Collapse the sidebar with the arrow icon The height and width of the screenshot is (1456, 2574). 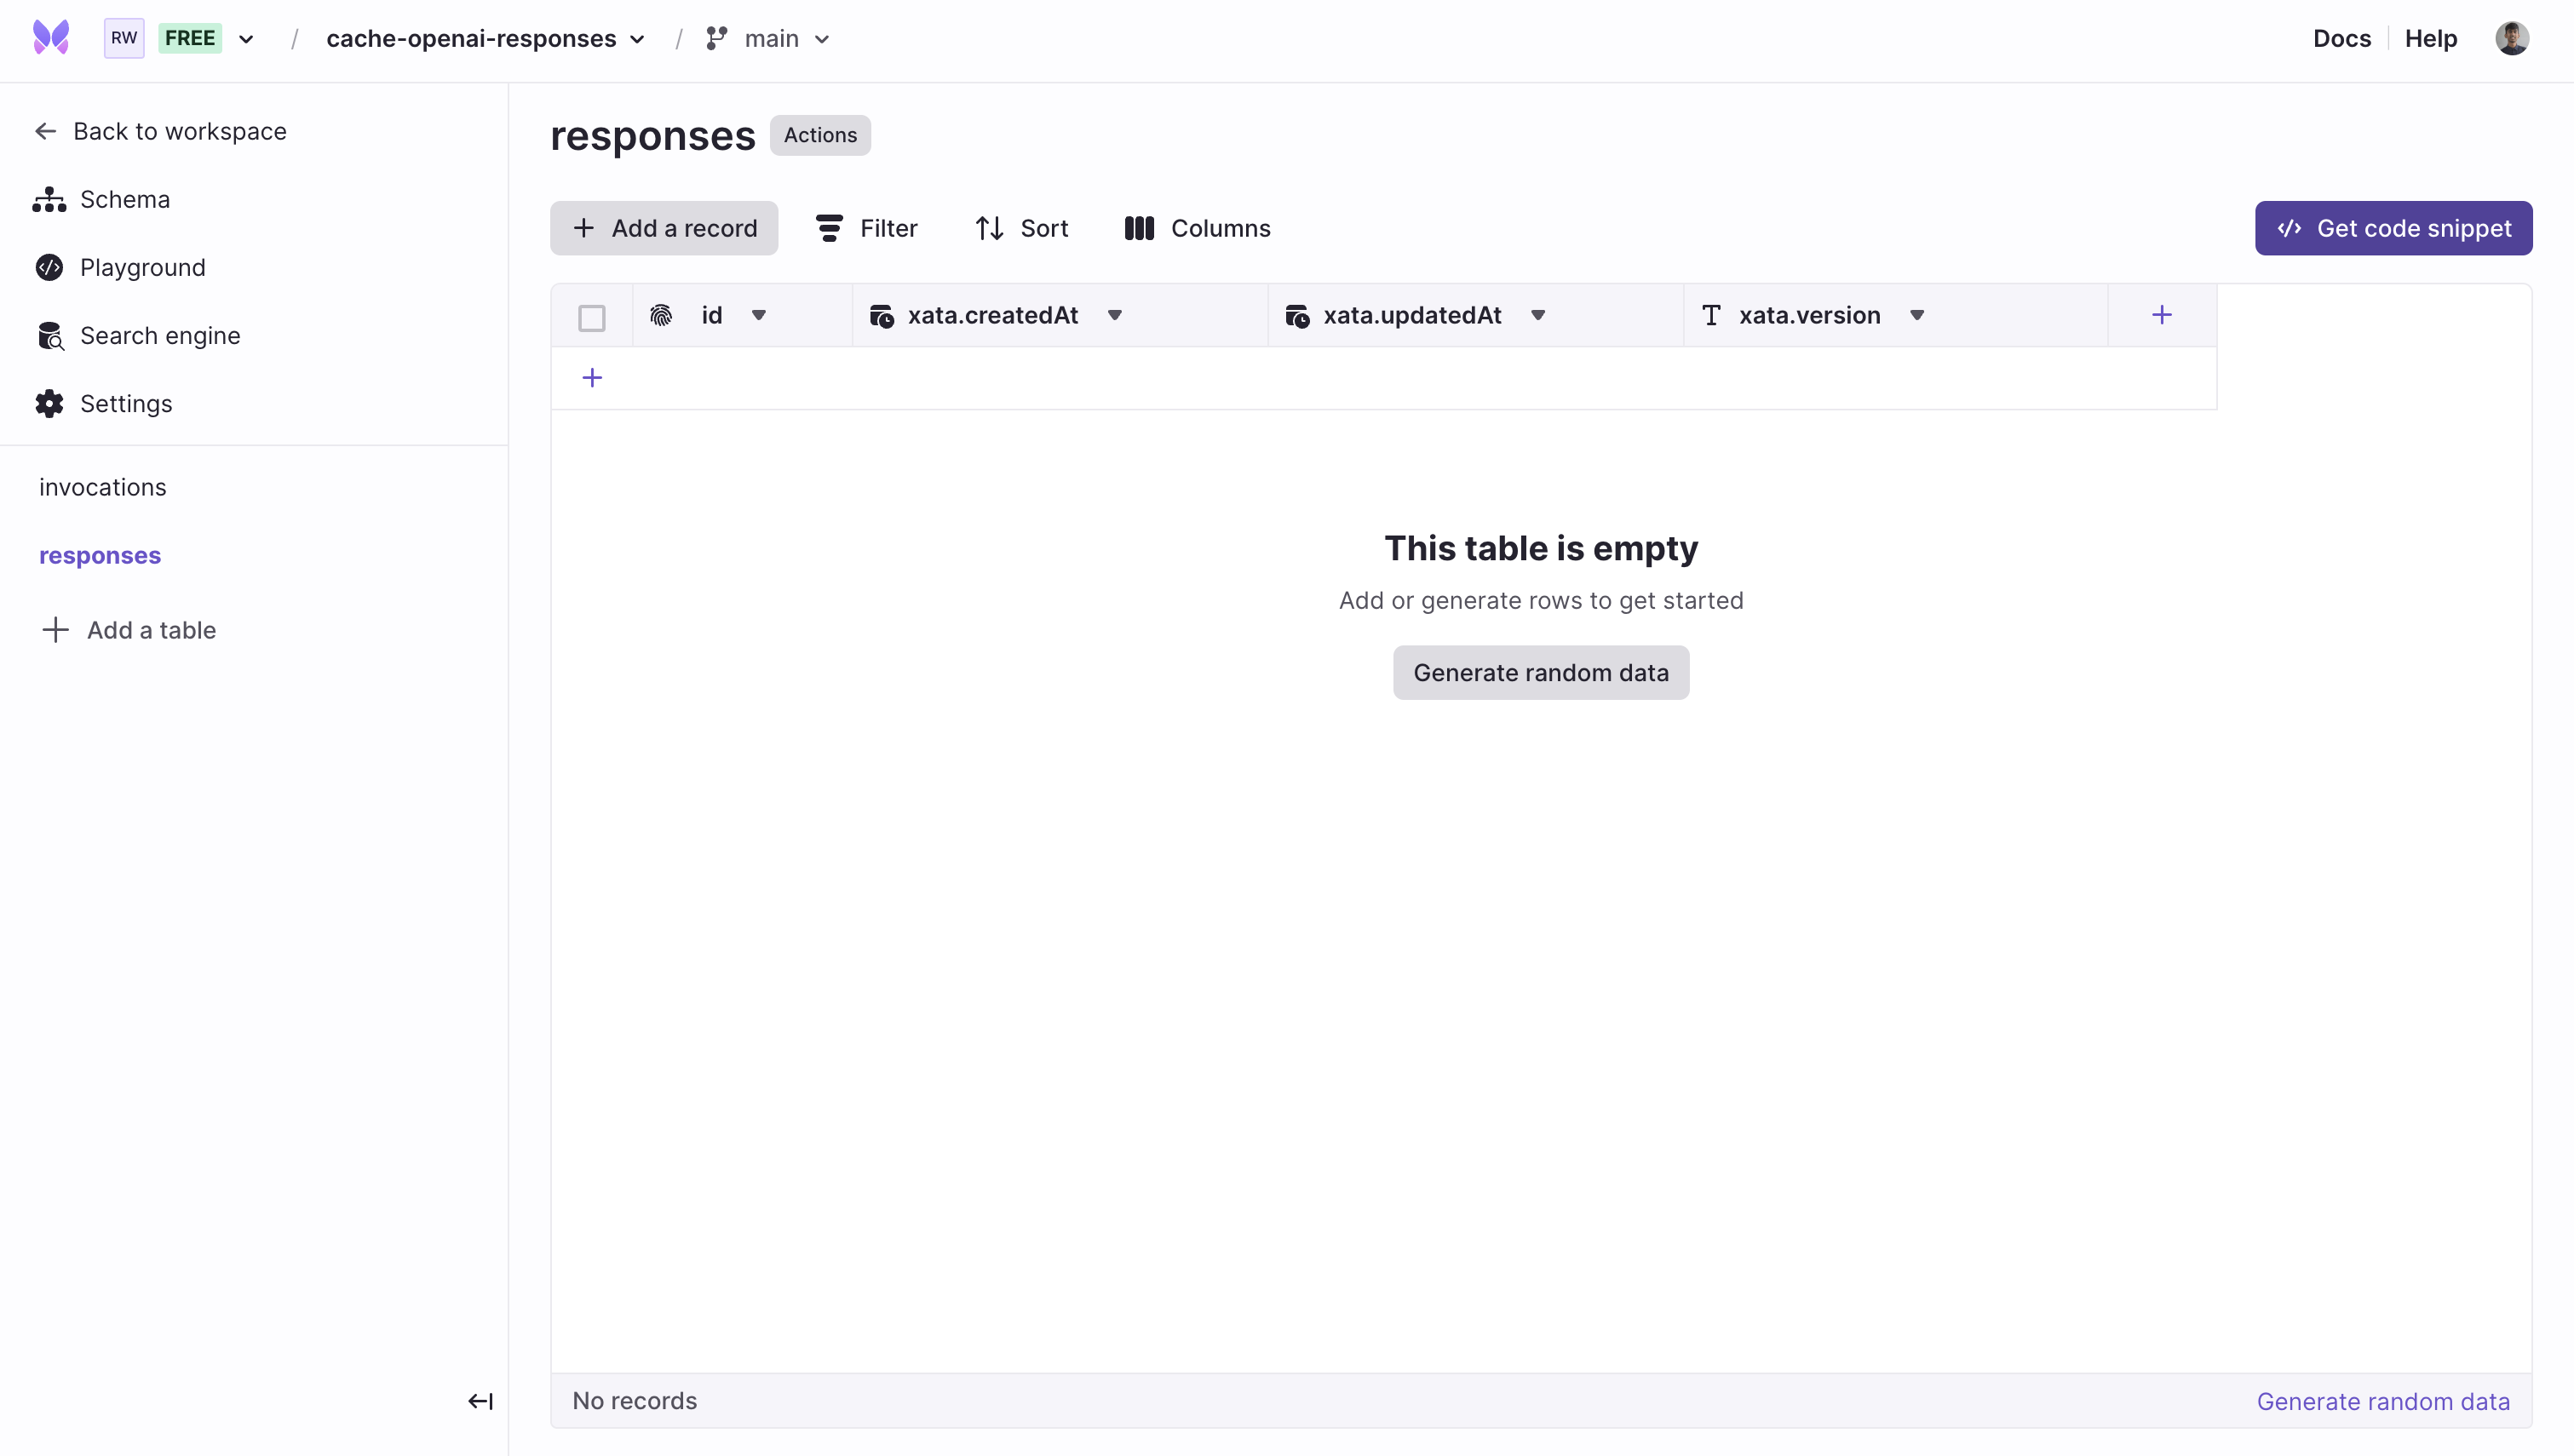481,1401
